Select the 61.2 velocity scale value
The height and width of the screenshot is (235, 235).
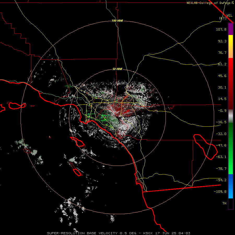coord(222,64)
